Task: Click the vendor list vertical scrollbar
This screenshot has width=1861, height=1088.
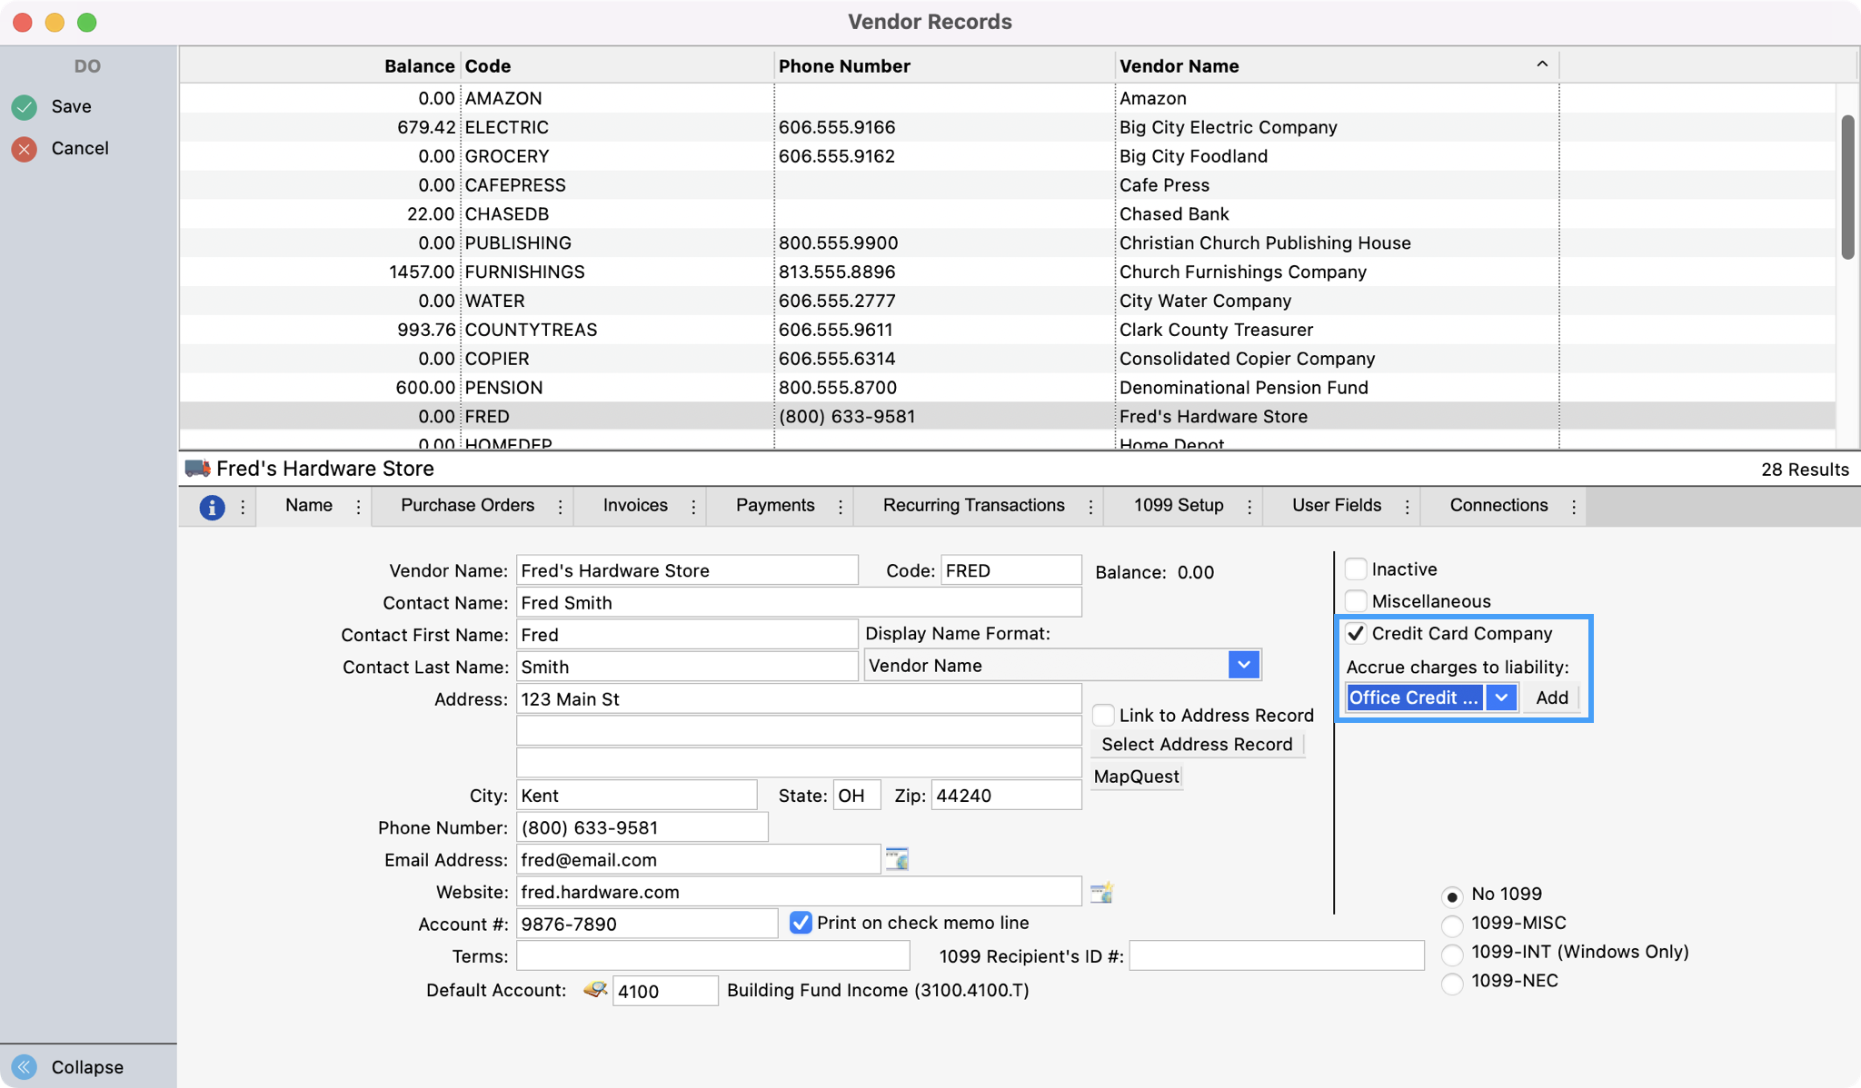Action: [1847, 187]
